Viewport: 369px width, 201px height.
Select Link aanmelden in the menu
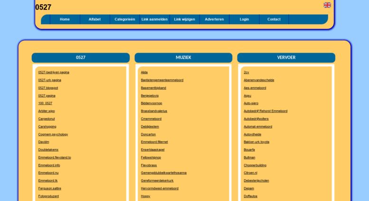(155, 19)
